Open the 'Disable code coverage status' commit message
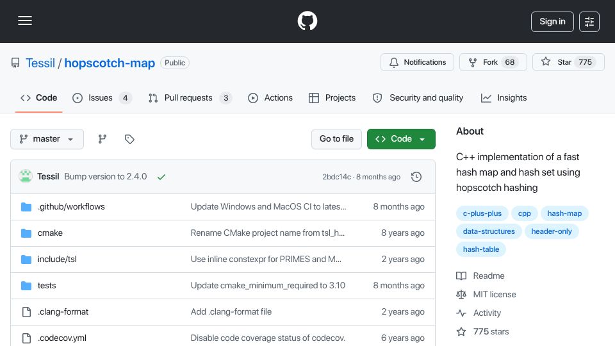The width and height of the screenshot is (615, 346). [268, 338]
